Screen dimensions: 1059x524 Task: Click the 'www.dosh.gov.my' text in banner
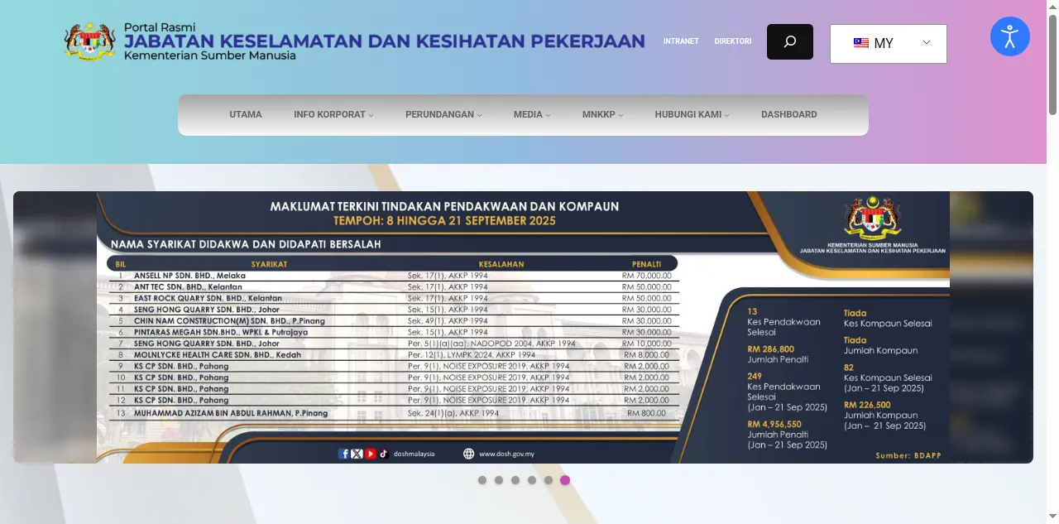506,454
